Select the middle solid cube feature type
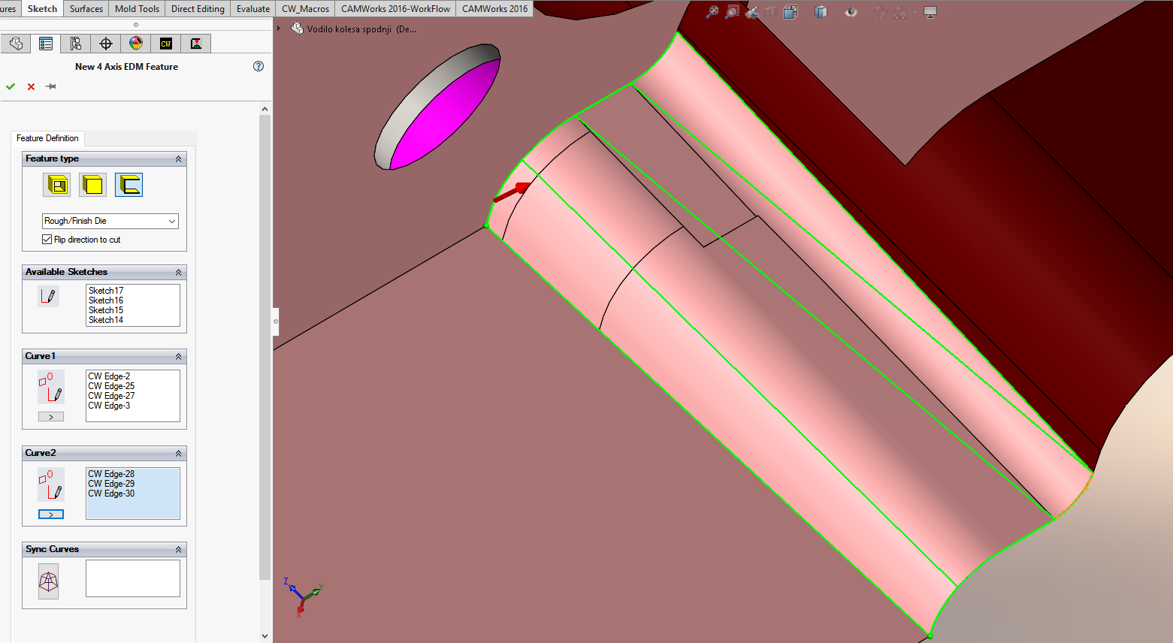Image resolution: width=1173 pixels, height=643 pixels. click(x=92, y=185)
